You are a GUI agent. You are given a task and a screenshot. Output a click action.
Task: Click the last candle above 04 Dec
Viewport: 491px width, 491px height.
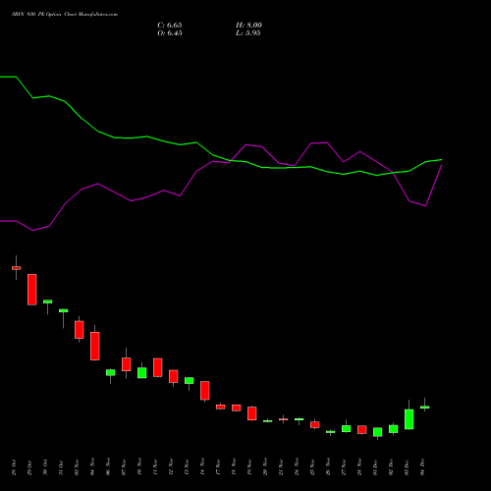pyautogui.click(x=425, y=407)
